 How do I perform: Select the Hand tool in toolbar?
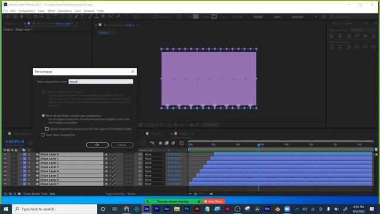pos(21,17)
